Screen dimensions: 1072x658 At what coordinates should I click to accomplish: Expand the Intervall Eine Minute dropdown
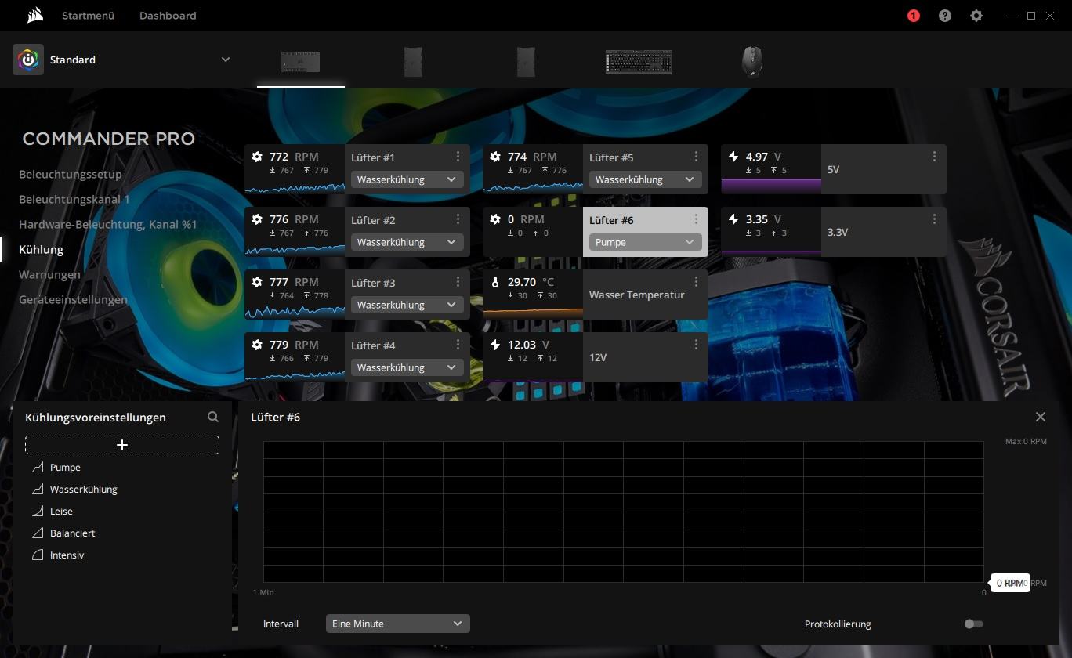pyautogui.click(x=397, y=624)
